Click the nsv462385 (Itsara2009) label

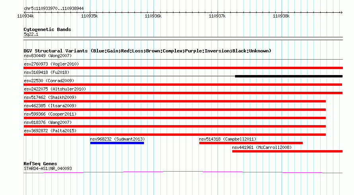pyautogui.click(x=50, y=106)
